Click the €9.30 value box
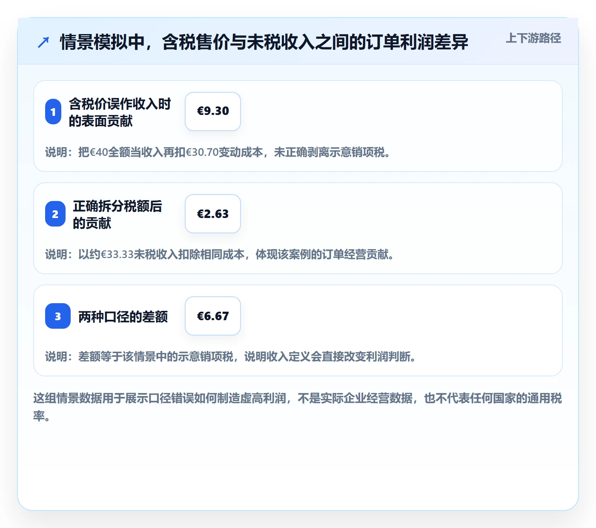Screen dimensions: 596x528 click(213, 112)
